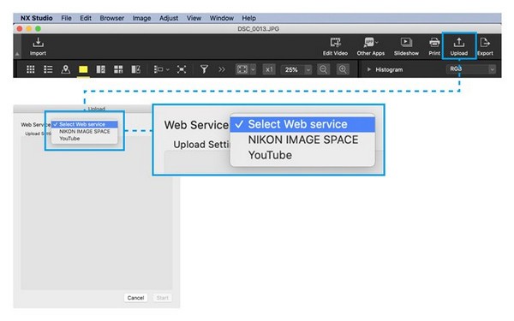Open the Edit Video tool
The height and width of the screenshot is (321, 514).
click(x=335, y=46)
